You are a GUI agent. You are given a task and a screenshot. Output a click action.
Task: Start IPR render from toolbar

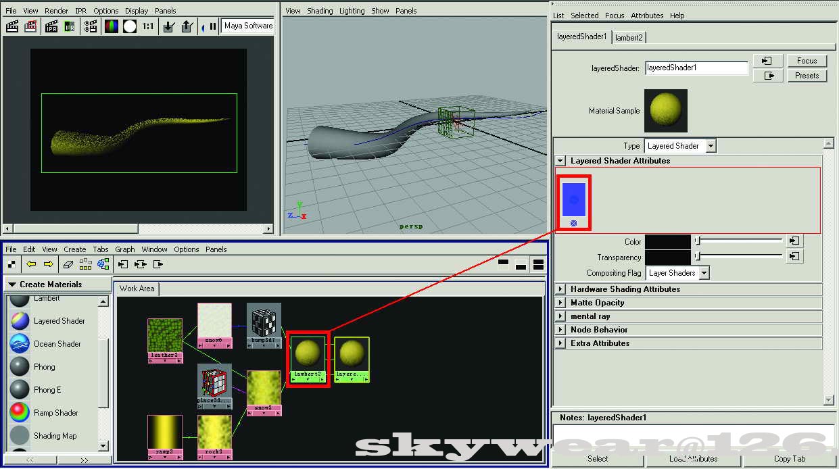pyautogui.click(x=51, y=26)
